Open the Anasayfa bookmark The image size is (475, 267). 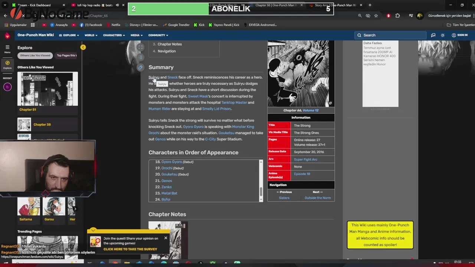coord(59,25)
